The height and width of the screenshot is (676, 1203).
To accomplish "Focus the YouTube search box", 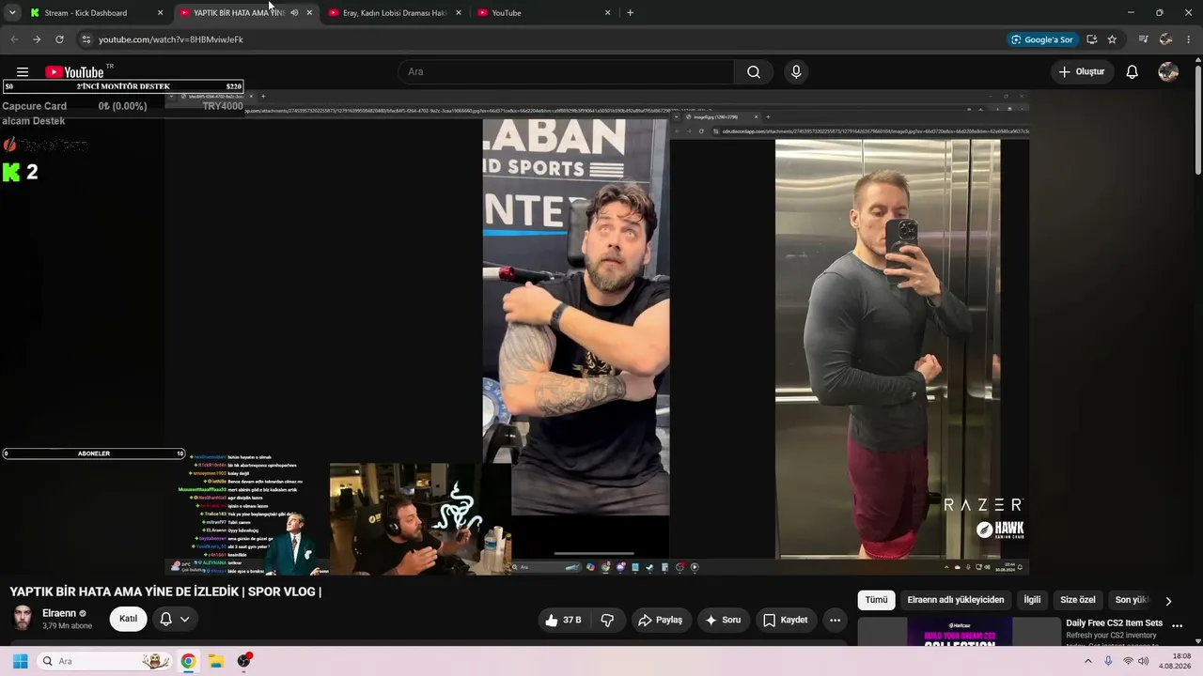I will pyautogui.click(x=567, y=72).
